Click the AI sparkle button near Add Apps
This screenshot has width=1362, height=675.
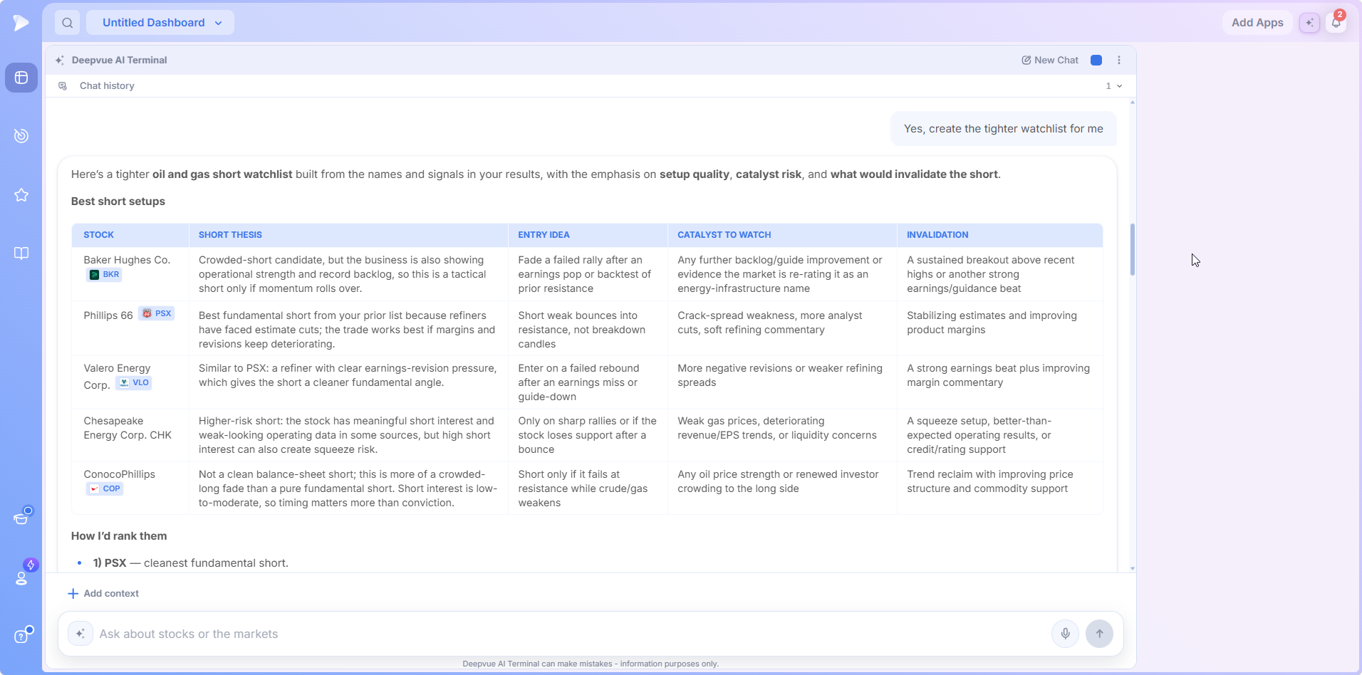click(x=1309, y=23)
